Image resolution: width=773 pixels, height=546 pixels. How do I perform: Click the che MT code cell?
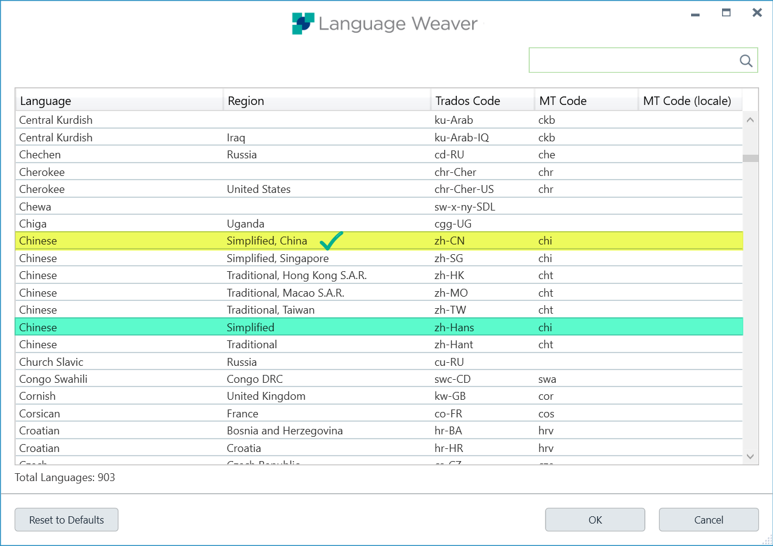coord(547,155)
